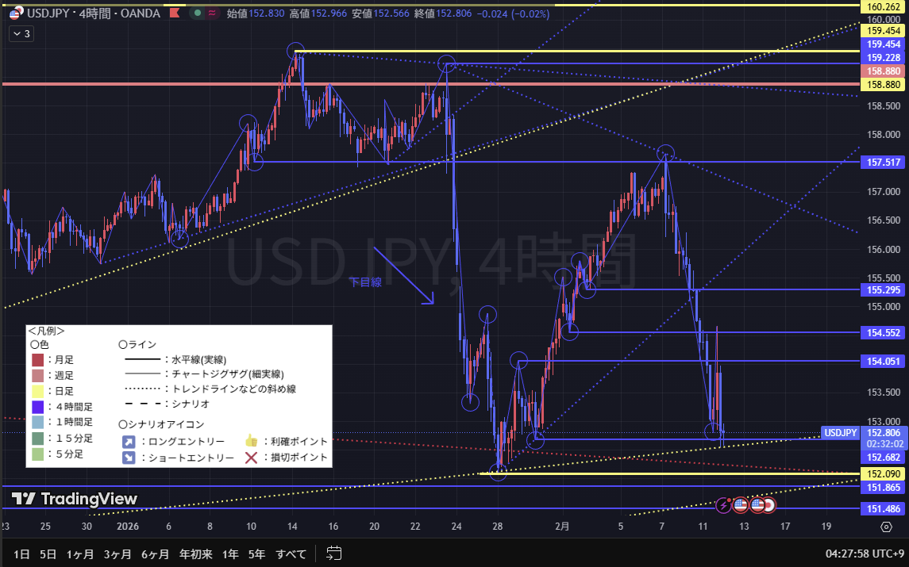Set range to 5年
The image size is (909, 567).
click(256, 553)
